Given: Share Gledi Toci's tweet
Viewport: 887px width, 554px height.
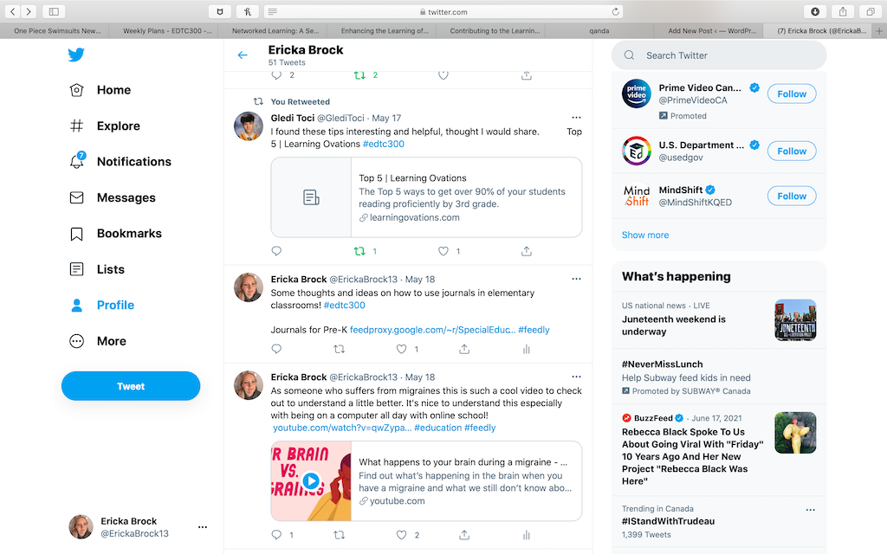Looking at the screenshot, I should pyautogui.click(x=526, y=251).
